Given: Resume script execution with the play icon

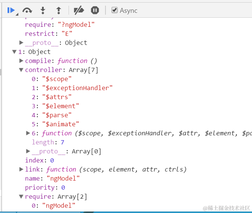Looking at the screenshot, I should [x=11, y=11].
